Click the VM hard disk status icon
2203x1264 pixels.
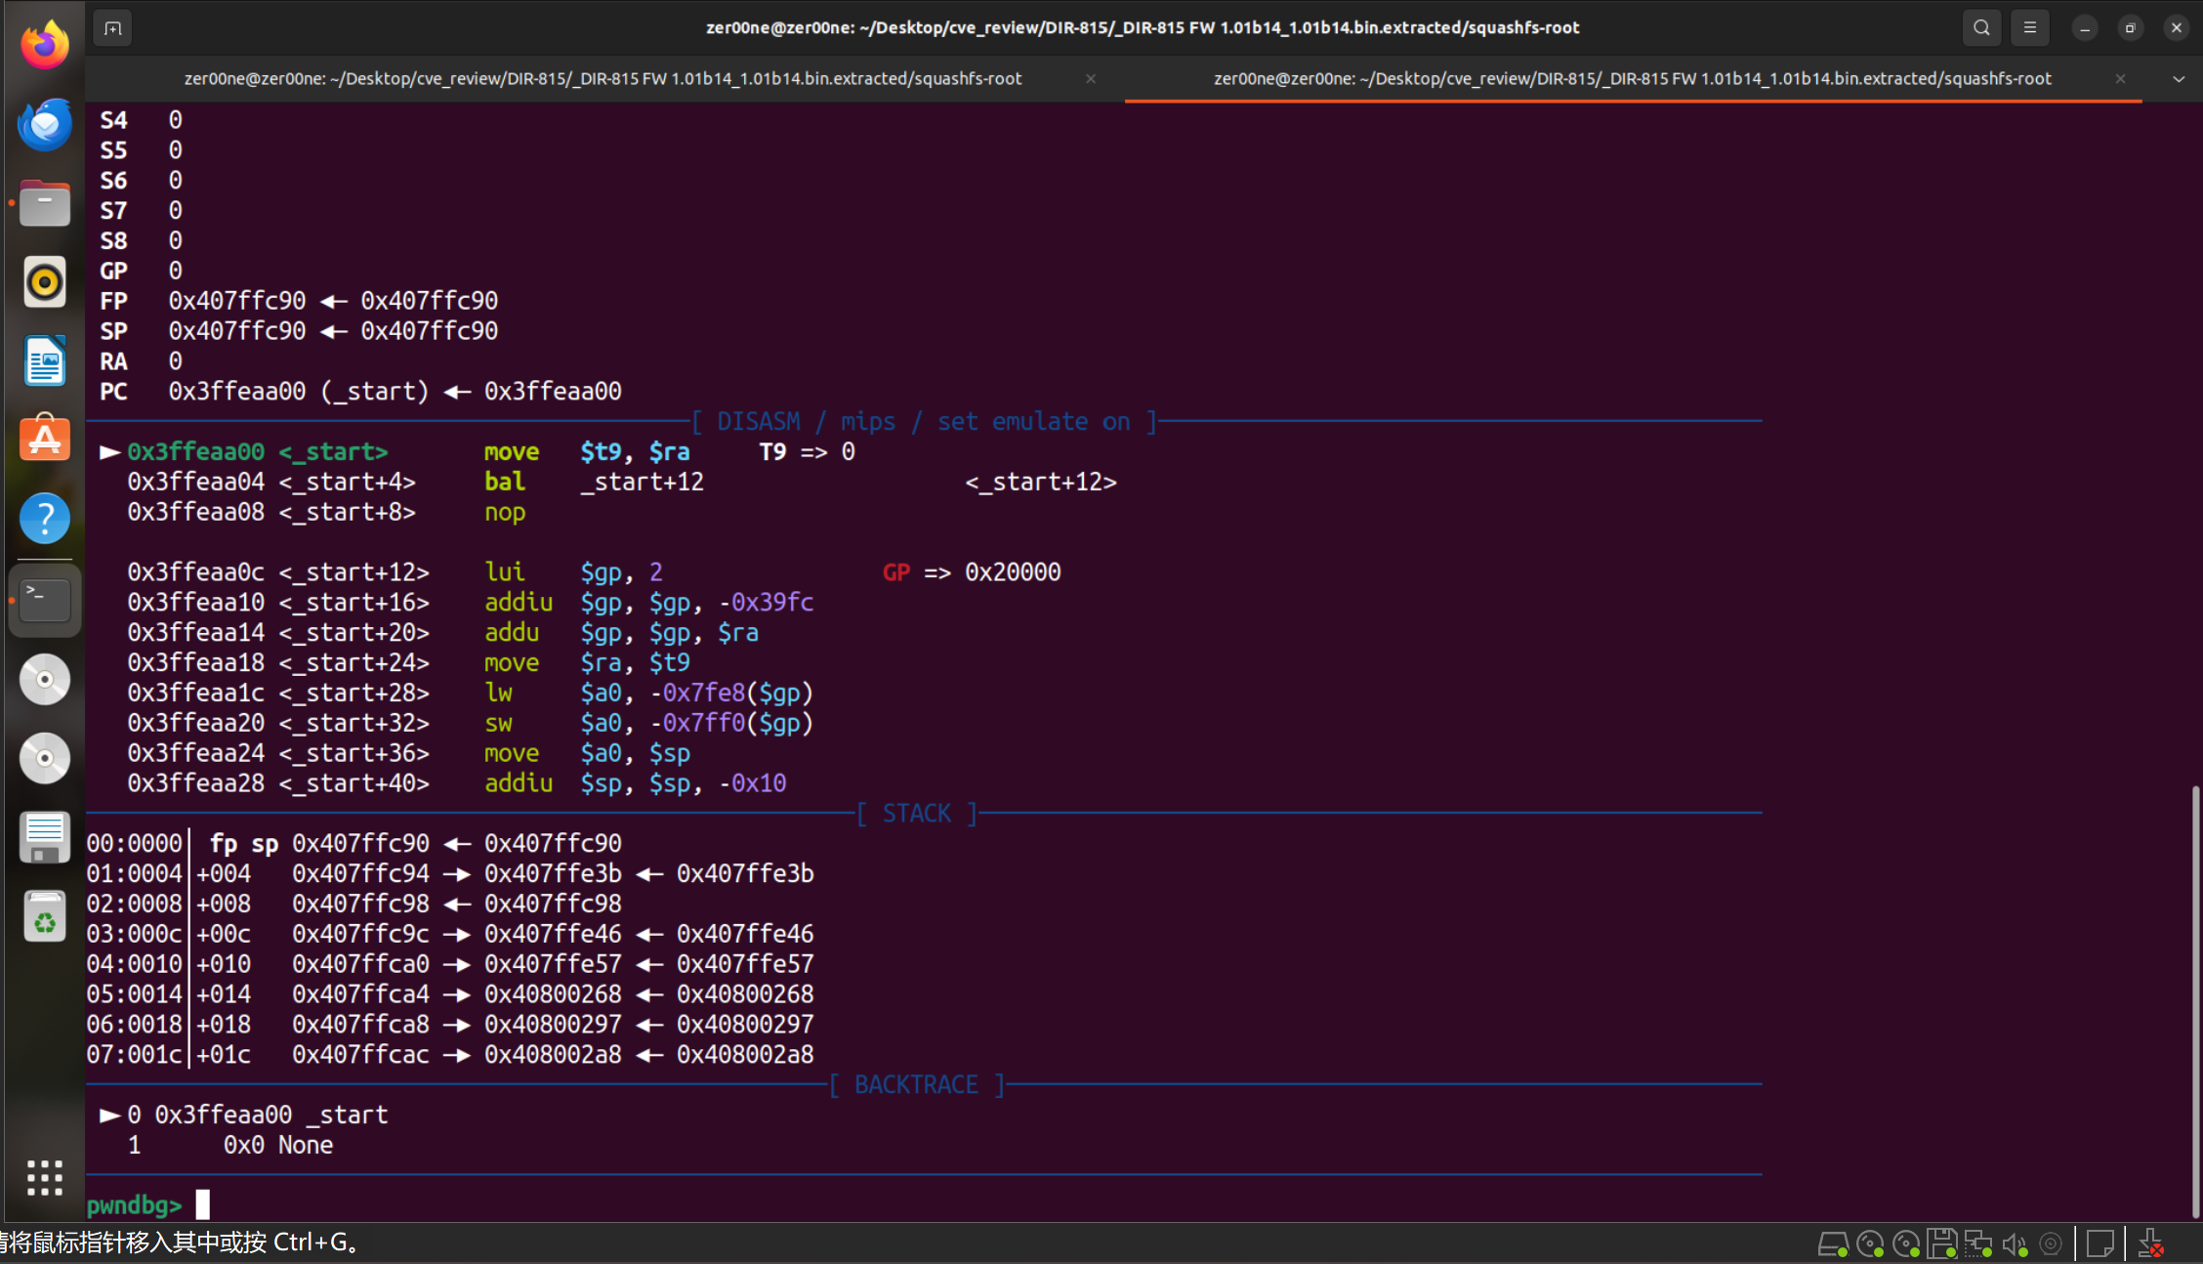click(x=1832, y=1244)
